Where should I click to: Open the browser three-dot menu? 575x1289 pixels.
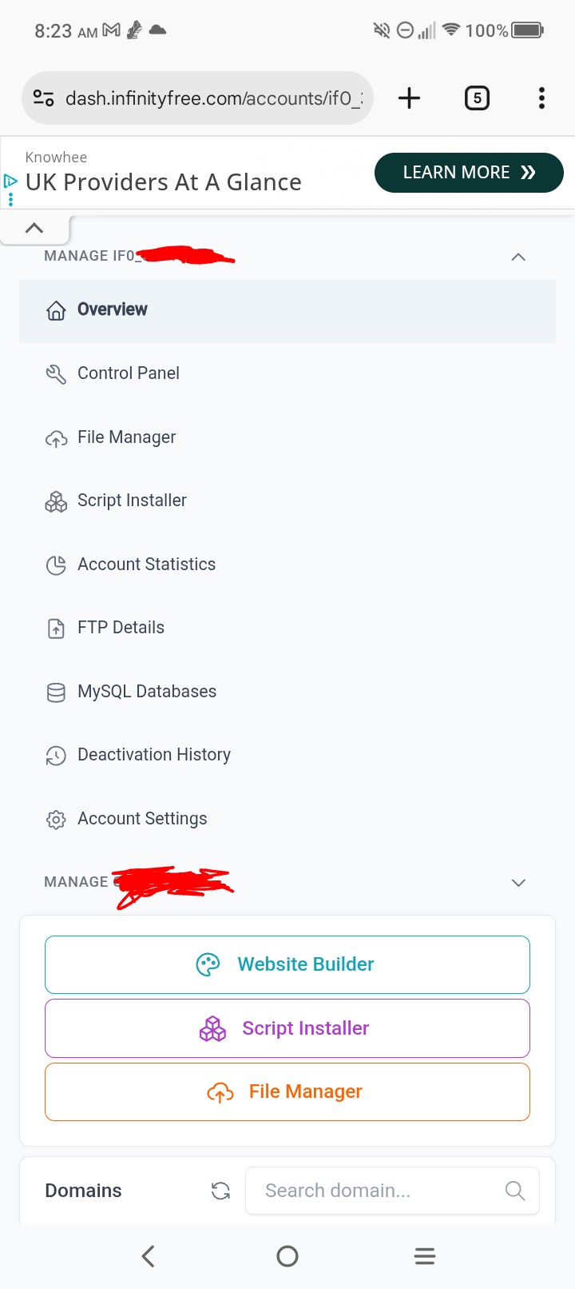541,98
